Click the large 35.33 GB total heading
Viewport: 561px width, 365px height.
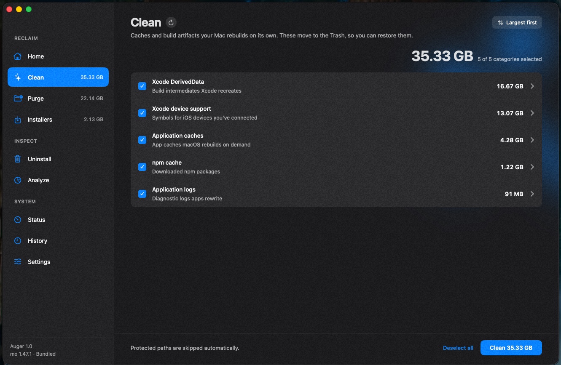(442, 56)
